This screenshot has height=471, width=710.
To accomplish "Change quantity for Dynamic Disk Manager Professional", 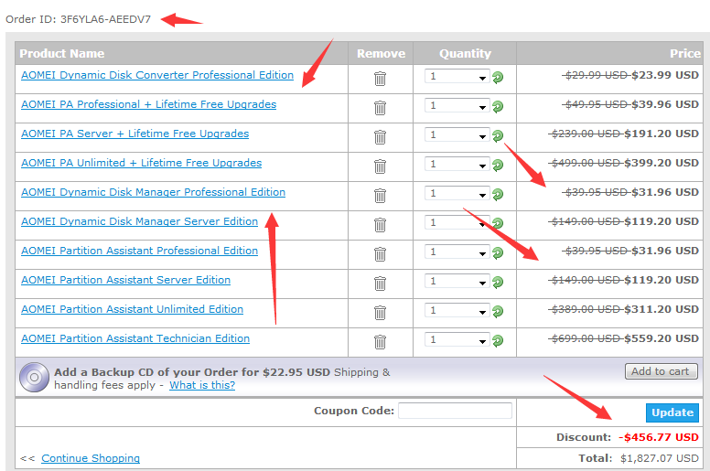I will point(457,193).
